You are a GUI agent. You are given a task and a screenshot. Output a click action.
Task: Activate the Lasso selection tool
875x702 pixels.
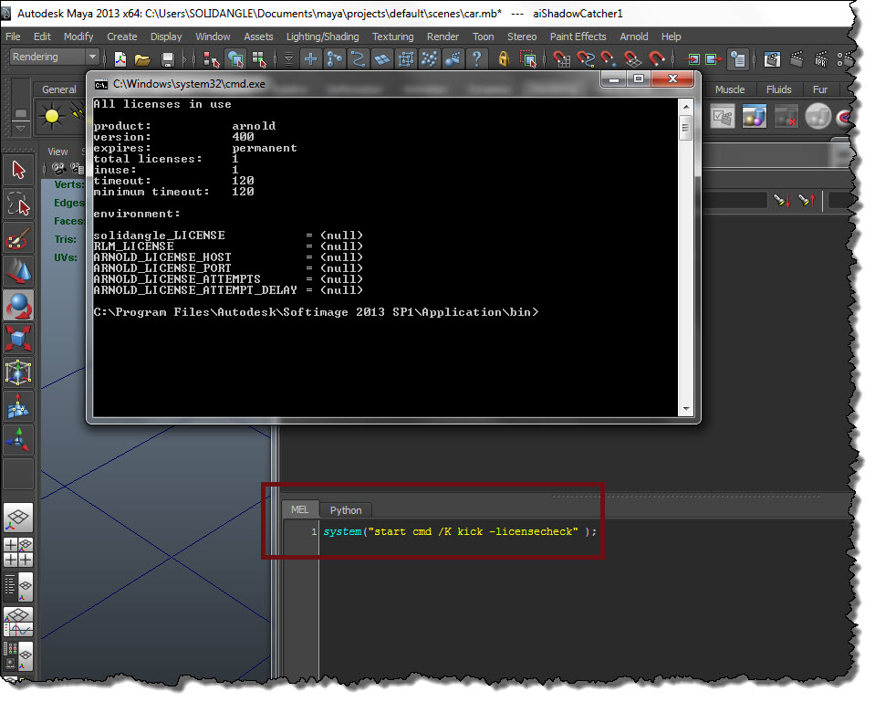click(19, 204)
